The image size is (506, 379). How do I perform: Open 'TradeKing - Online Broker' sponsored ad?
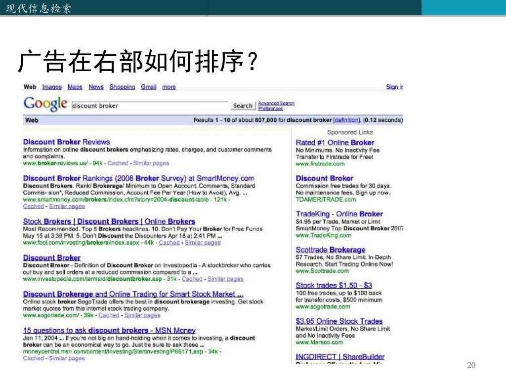coord(339,214)
